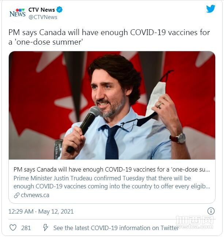Open CTV News display name
The image size is (224, 237).
(42, 10)
